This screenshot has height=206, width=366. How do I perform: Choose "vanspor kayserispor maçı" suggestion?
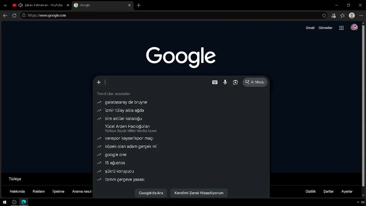pos(181,138)
